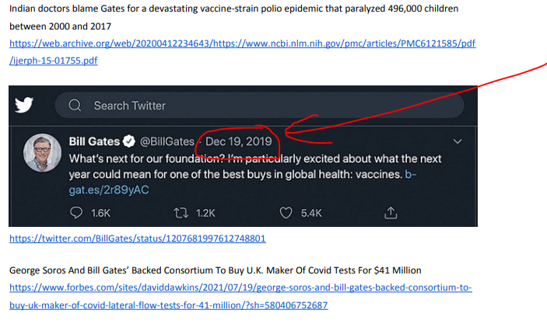
Task: Click the share upload icon
Action: pos(391,213)
